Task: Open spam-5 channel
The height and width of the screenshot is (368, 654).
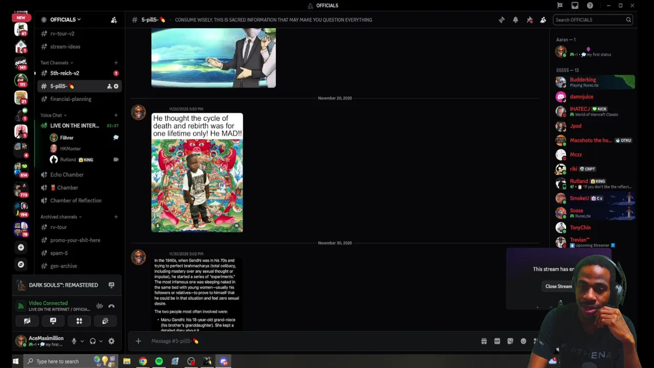Action: click(79, 253)
